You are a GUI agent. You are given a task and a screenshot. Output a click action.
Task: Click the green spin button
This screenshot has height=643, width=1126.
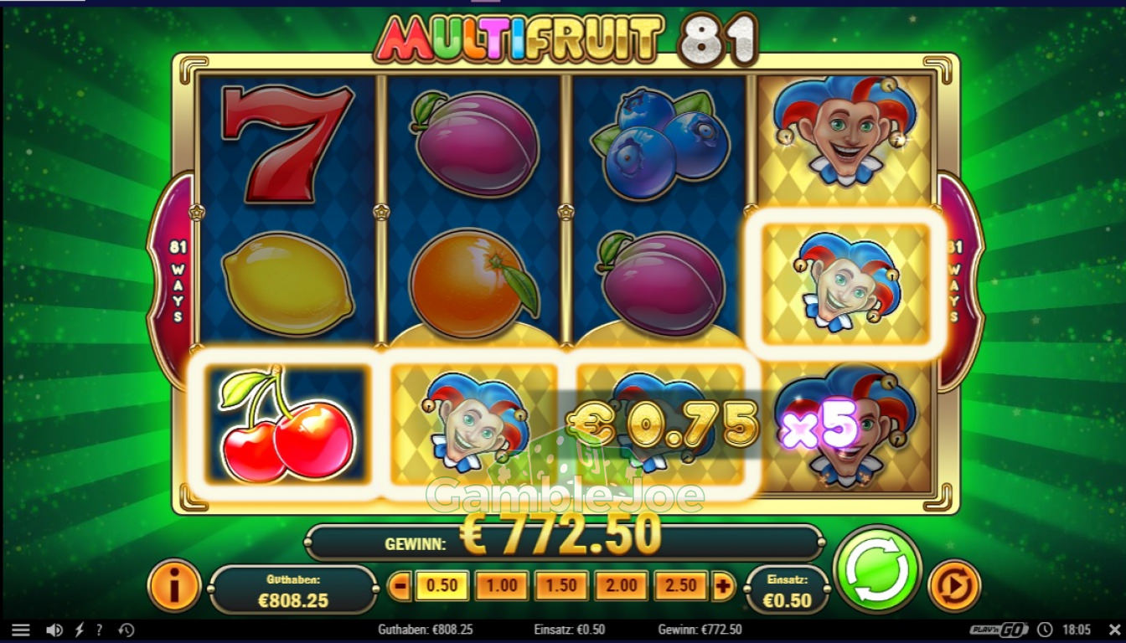click(878, 570)
